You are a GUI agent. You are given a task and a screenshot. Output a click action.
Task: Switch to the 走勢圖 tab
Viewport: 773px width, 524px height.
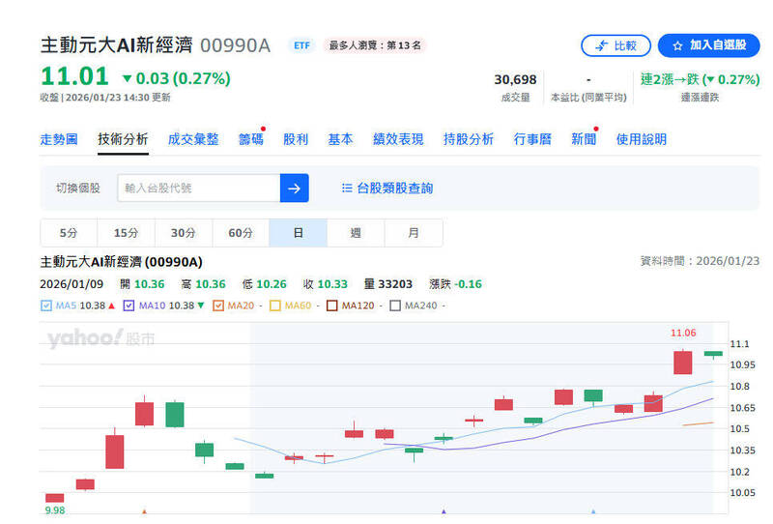pos(59,139)
